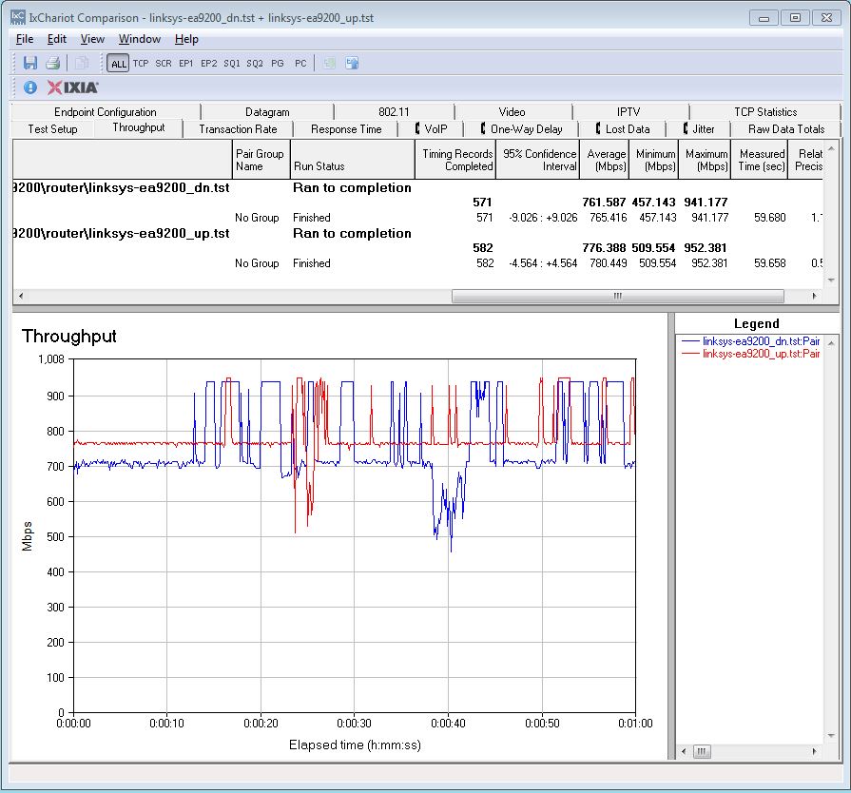Screen dimensions: 851x793
Task: Select blue linksys-ea9200_dn.tst legend entry
Action: [750, 341]
